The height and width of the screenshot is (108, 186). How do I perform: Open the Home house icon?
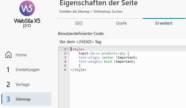pyautogui.click(x=8, y=55)
